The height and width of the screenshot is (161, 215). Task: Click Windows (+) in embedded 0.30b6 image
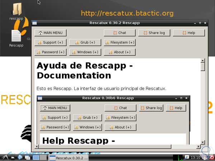pyautogui.click(x=87, y=127)
